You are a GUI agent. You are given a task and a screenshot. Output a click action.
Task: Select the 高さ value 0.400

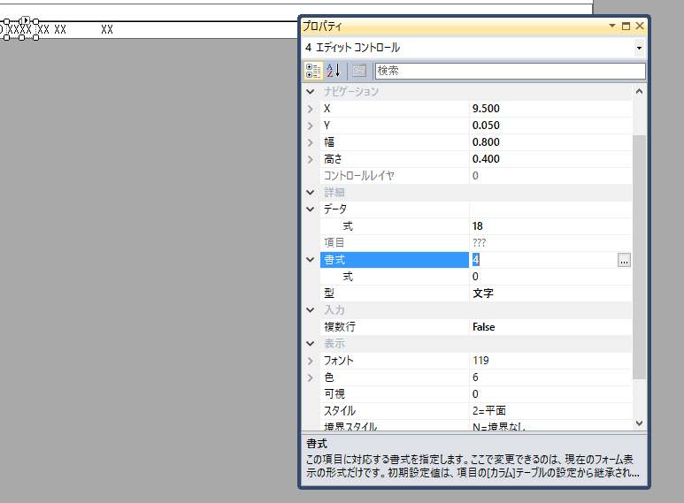549,159
